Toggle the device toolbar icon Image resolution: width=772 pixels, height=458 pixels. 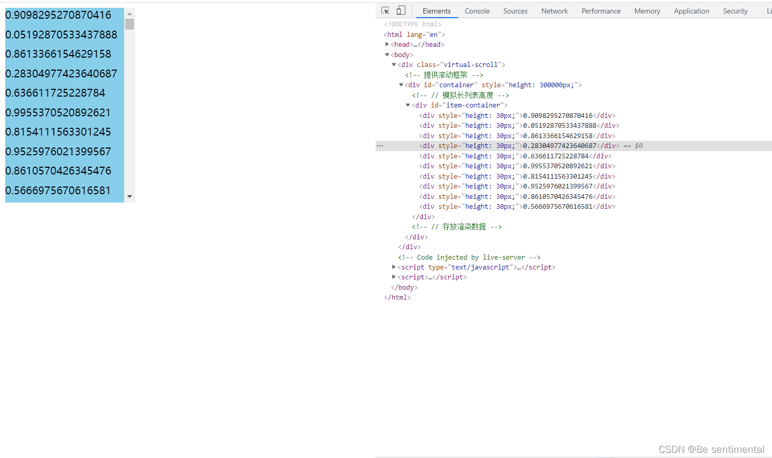click(x=401, y=10)
